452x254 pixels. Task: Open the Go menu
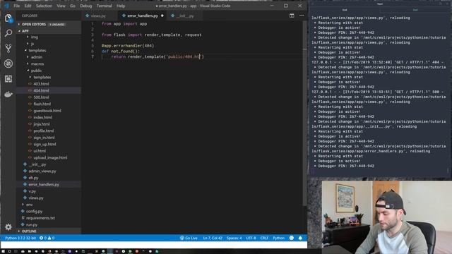coord(73,6)
